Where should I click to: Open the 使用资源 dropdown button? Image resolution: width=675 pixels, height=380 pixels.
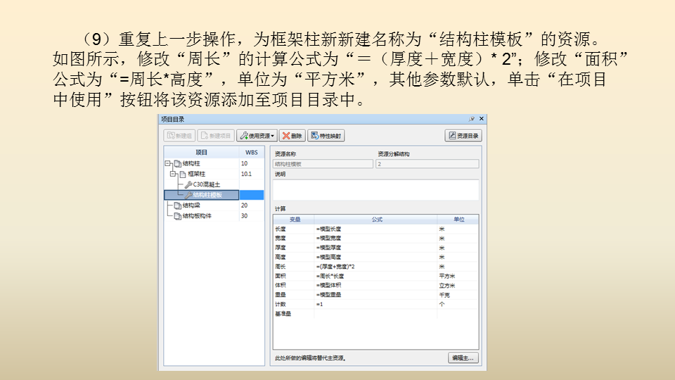coord(257,136)
